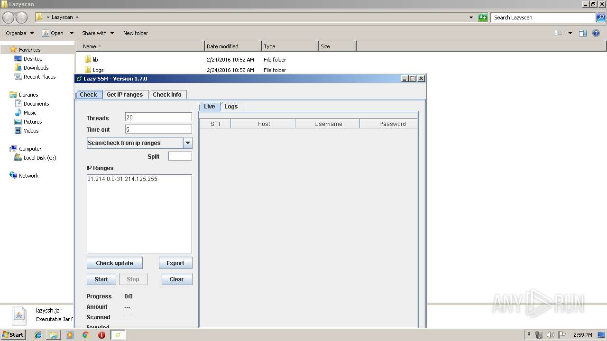This screenshot has height=341, width=607.
Task: Open the Share with menu
Action: pos(98,33)
